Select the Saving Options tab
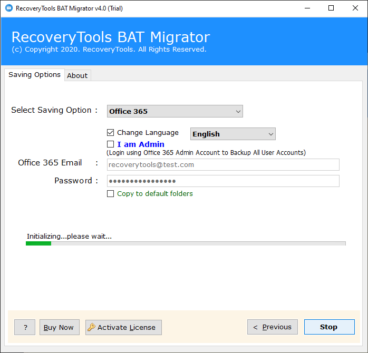This screenshot has width=368, height=353. point(34,75)
